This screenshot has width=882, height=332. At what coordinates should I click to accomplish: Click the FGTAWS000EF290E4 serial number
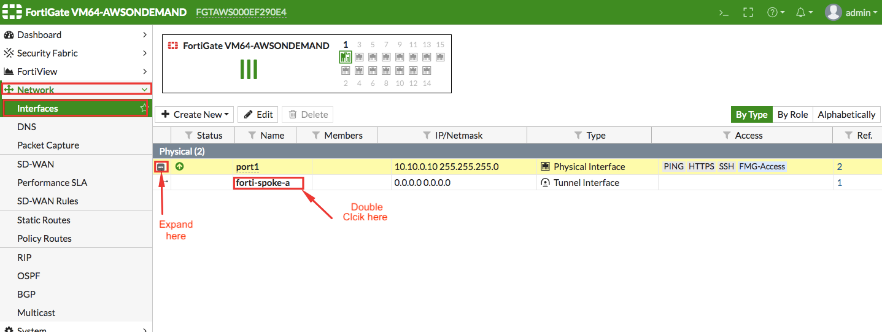click(241, 12)
